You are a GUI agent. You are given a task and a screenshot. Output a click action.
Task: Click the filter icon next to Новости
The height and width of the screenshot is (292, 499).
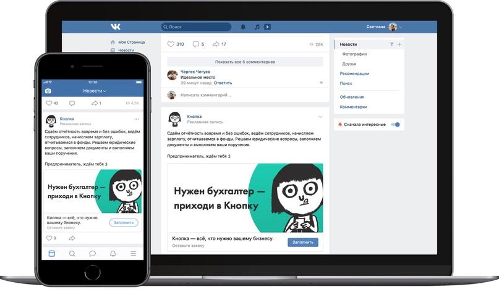[392, 44]
